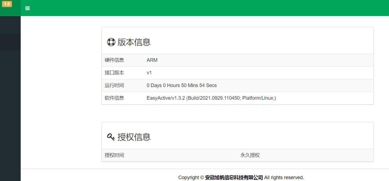Open the 安徽旭帆信息科技有限公司 company link

[234, 178]
